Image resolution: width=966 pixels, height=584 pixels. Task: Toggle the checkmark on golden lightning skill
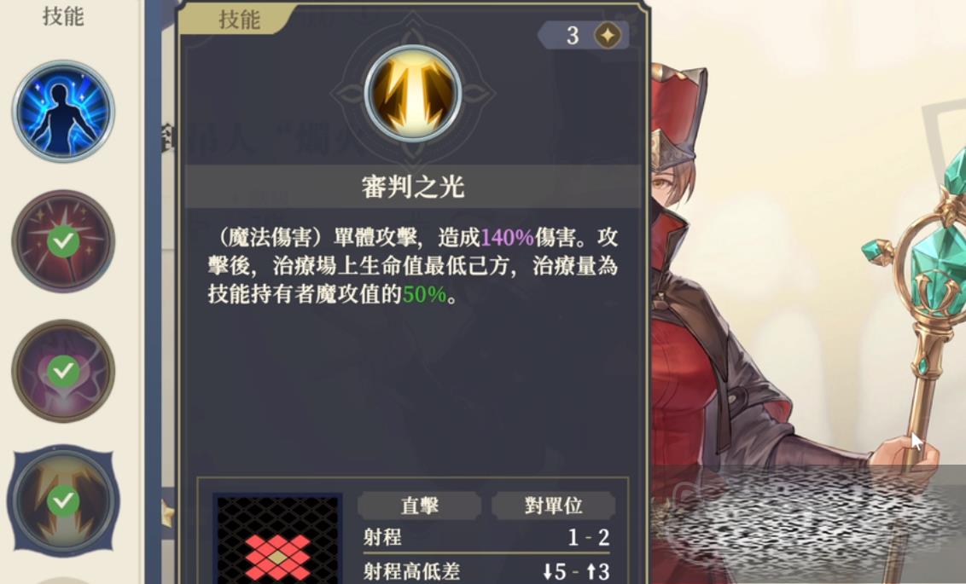[x=63, y=501]
